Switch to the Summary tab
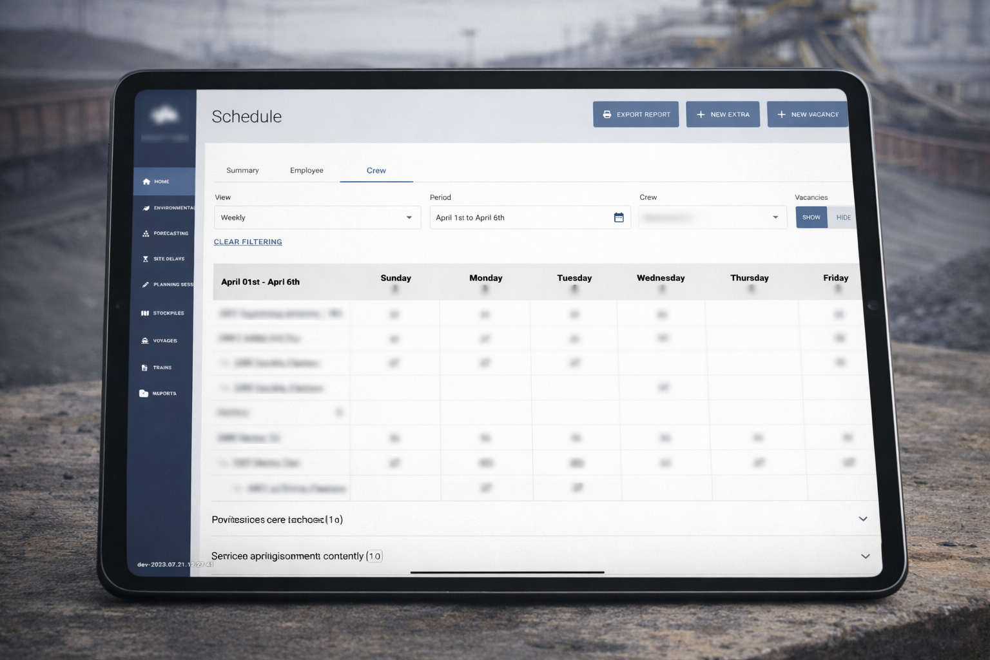The image size is (990, 660). 242,171
